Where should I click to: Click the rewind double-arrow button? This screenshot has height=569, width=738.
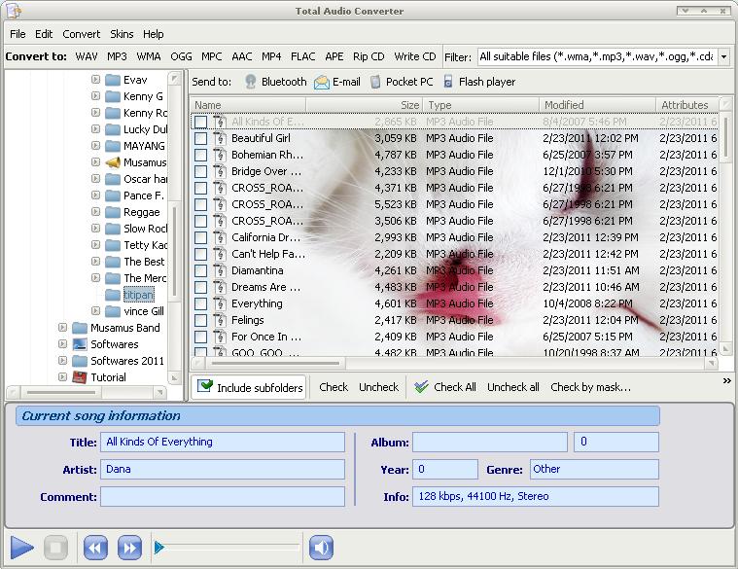click(95, 548)
